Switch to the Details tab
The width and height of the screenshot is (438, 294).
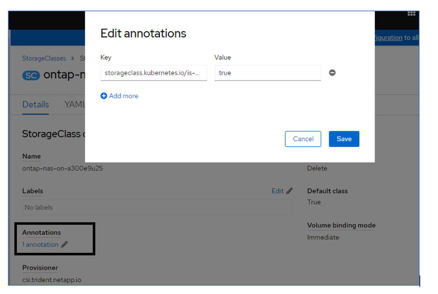(x=36, y=104)
